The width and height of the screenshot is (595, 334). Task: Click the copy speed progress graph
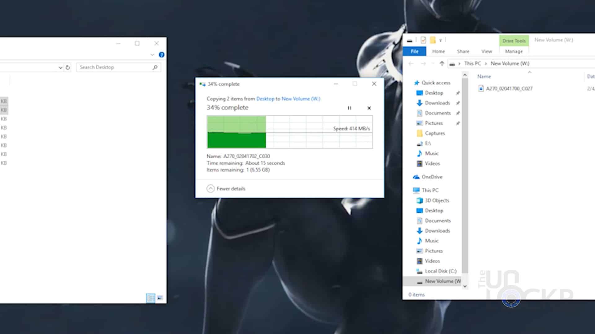[x=289, y=132]
